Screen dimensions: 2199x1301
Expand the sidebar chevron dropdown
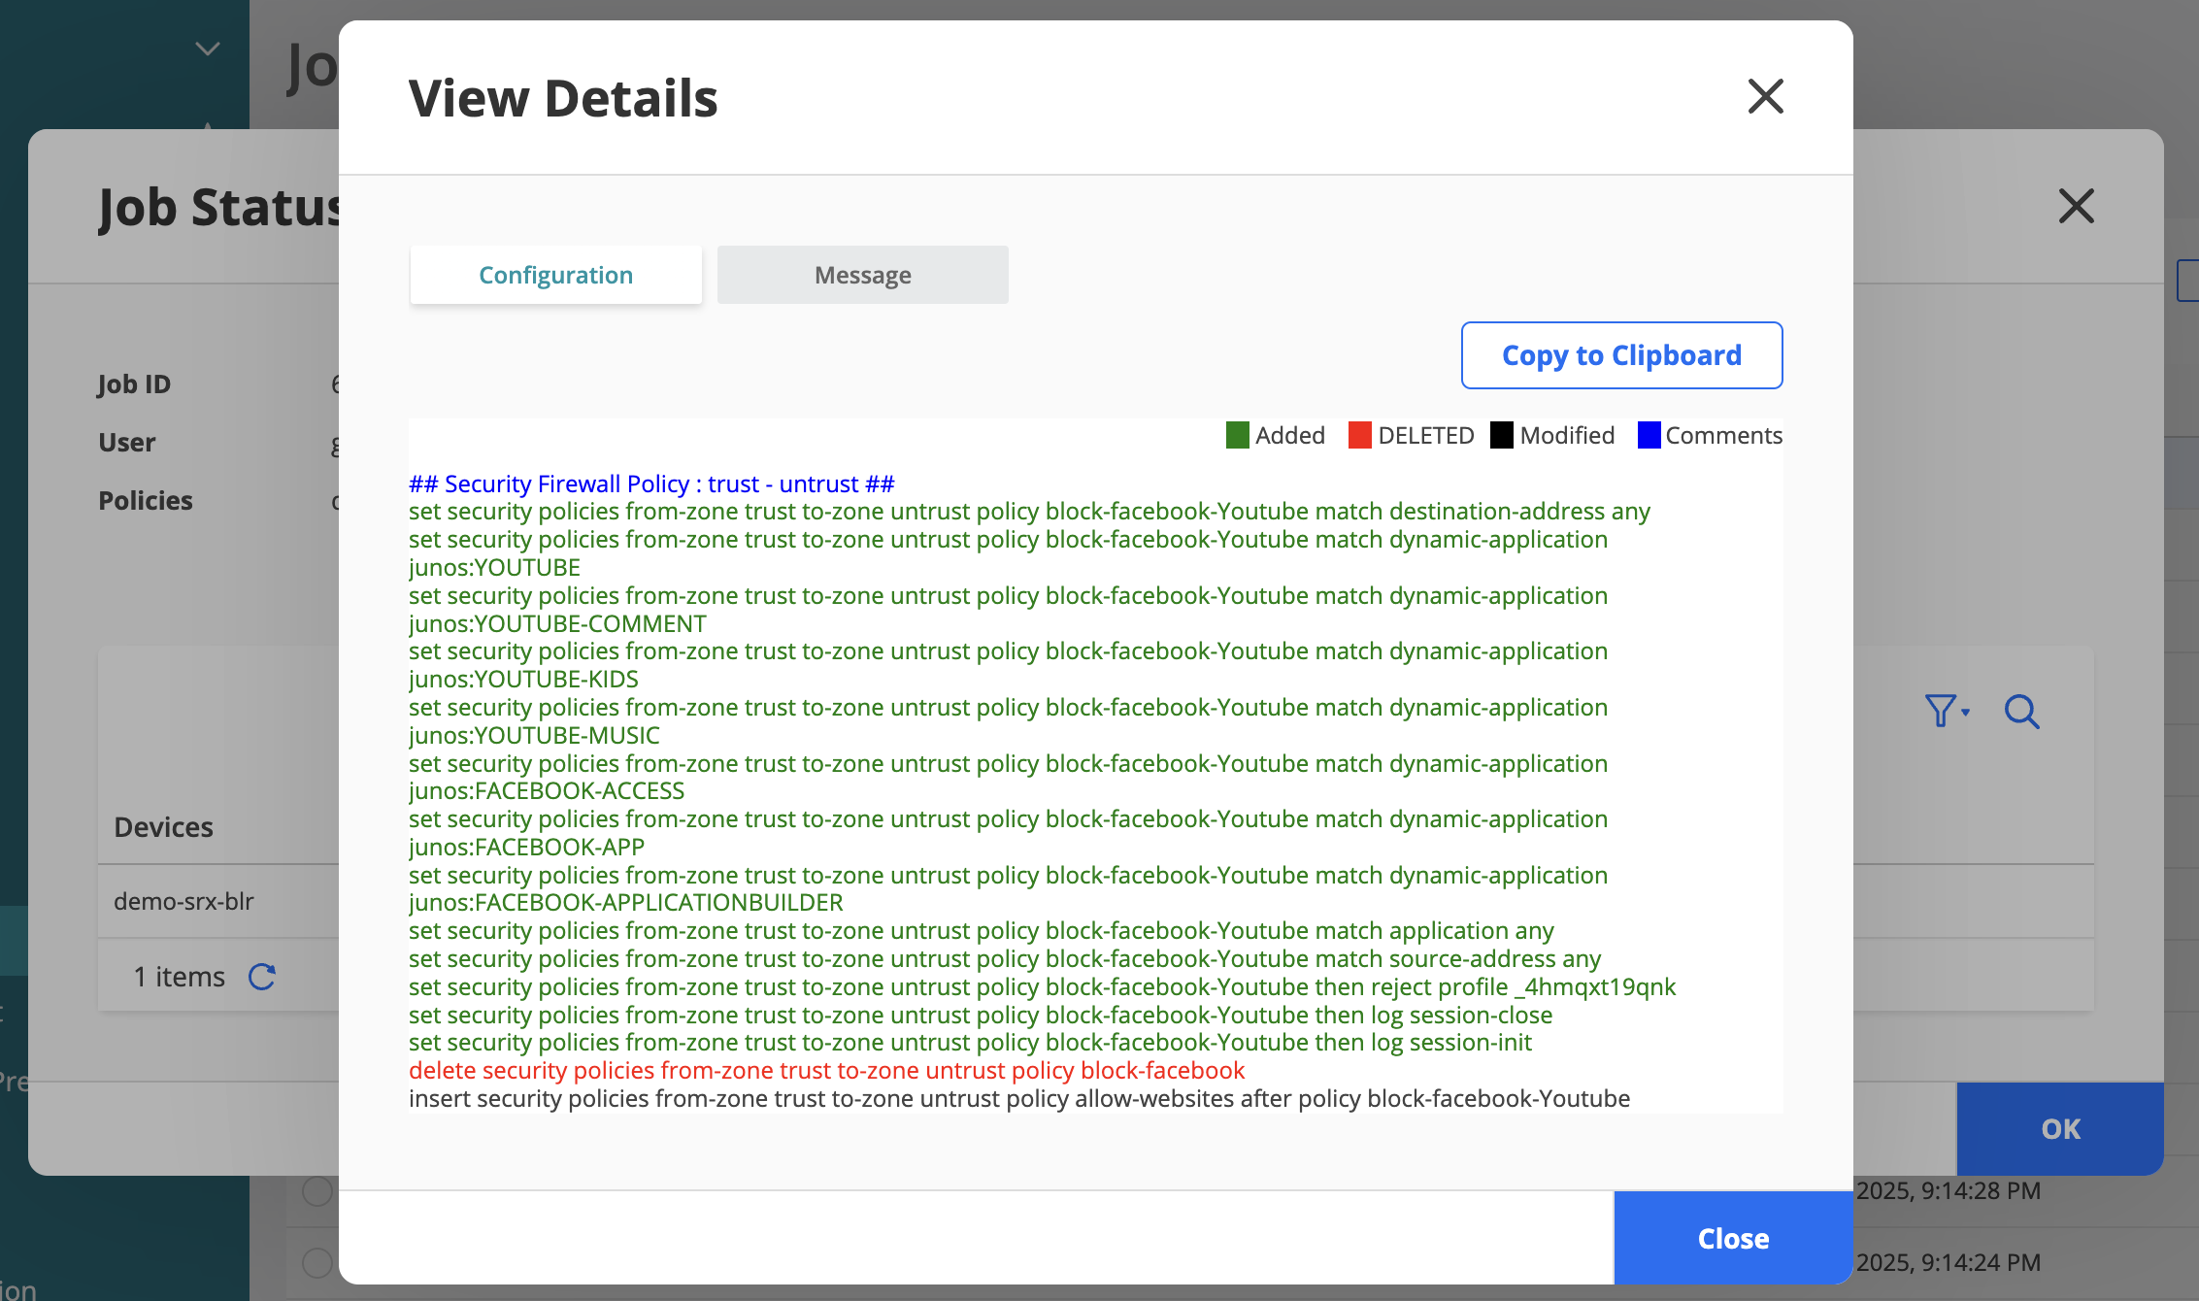pyautogui.click(x=207, y=49)
